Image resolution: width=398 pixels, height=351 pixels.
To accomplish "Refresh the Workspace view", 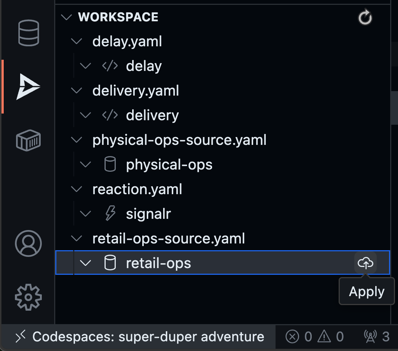I will coord(364,17).
